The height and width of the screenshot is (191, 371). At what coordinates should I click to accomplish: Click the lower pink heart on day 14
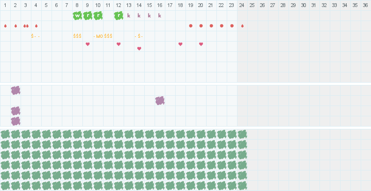tap(139, 49)
